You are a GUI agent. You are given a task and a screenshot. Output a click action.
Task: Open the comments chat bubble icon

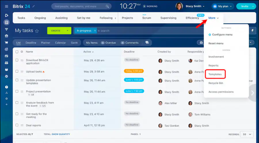(x=147, y=43)
